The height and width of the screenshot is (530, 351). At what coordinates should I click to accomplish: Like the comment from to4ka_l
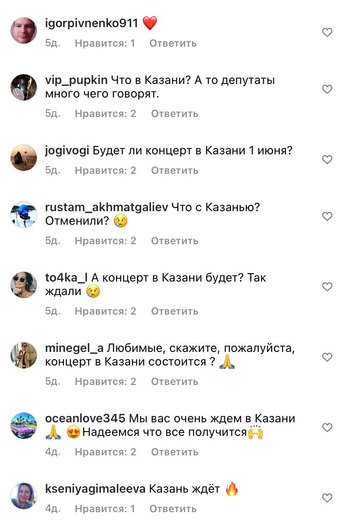(x=327, y=287)
